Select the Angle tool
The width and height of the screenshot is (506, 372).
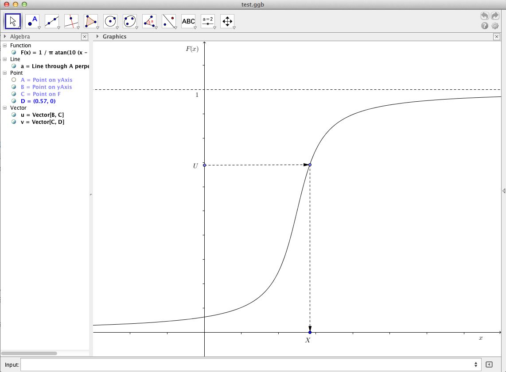coord(149,21)
